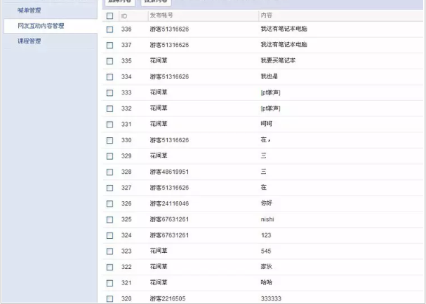426x304 pixels.
Task: Click the ID cell 322
Action: click(x=126, y=267)
